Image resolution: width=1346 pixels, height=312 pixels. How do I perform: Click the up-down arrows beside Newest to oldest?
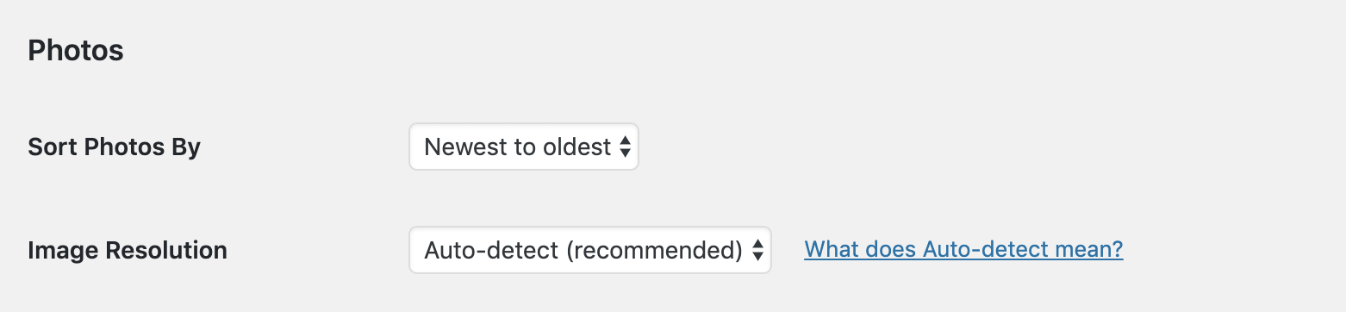pos(626,147)
